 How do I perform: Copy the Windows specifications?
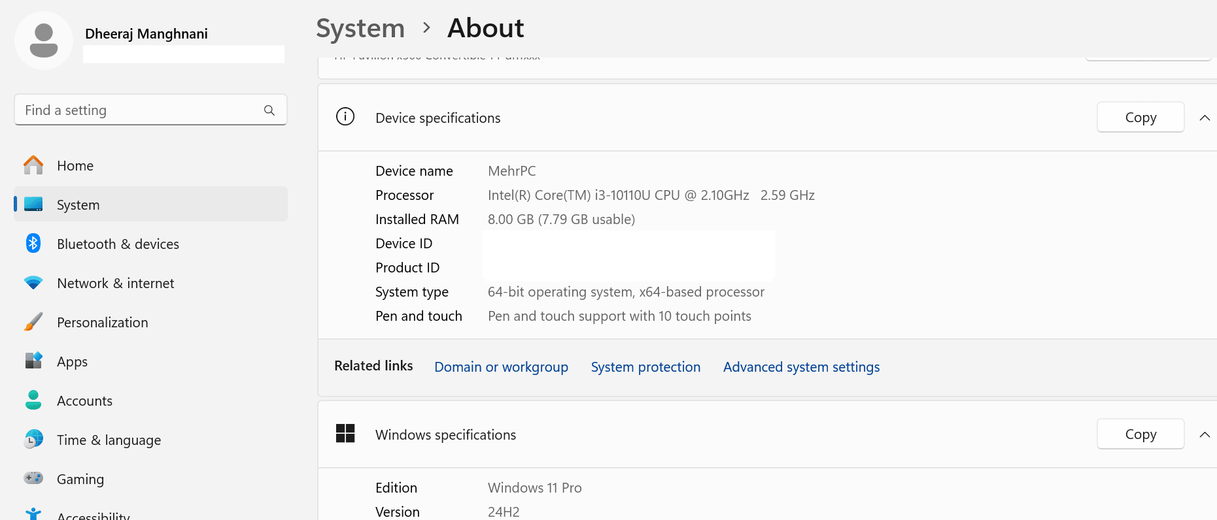pyautogui.click(x=1140, y=434)
